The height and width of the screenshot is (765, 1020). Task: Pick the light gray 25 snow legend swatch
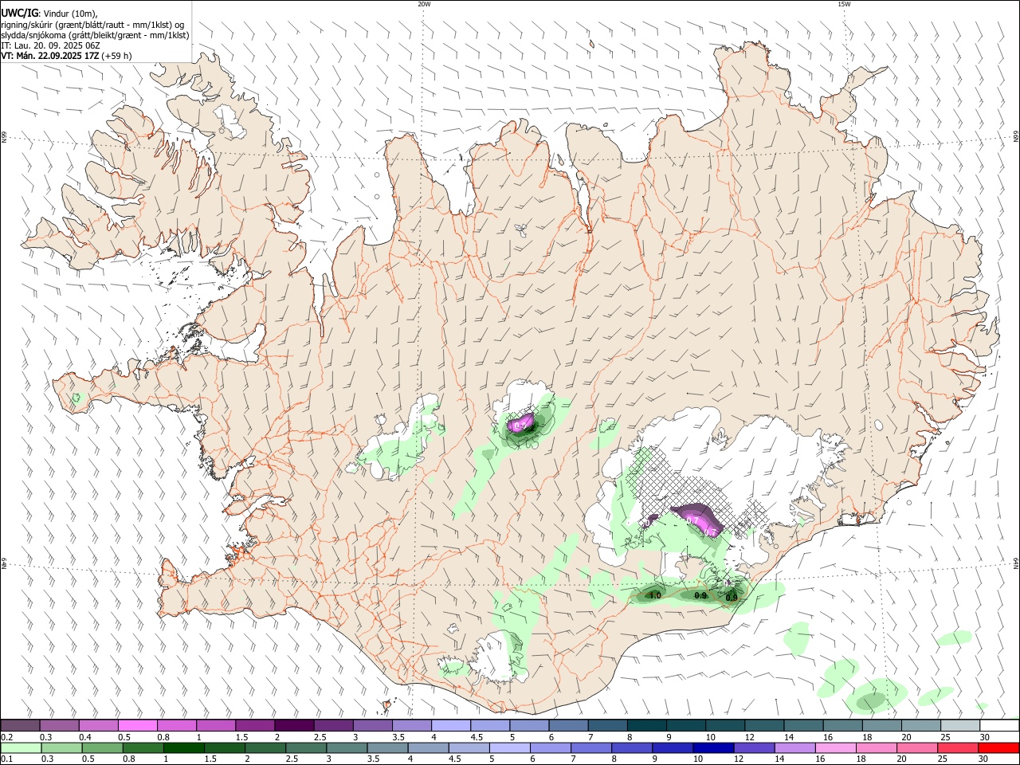point(960,726)
